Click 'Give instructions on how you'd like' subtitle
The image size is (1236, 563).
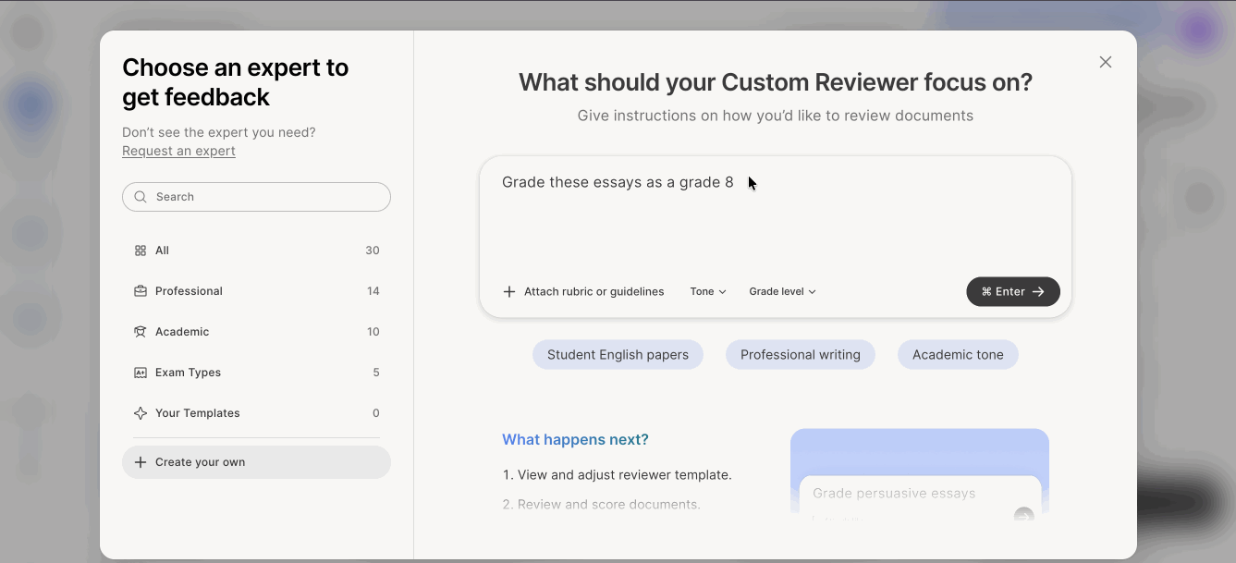tap(776, 116)
